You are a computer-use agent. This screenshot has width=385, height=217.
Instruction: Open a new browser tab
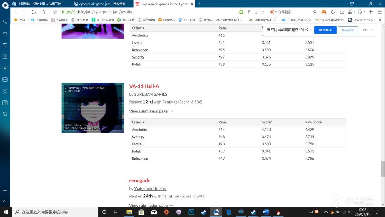coord(200,4)
